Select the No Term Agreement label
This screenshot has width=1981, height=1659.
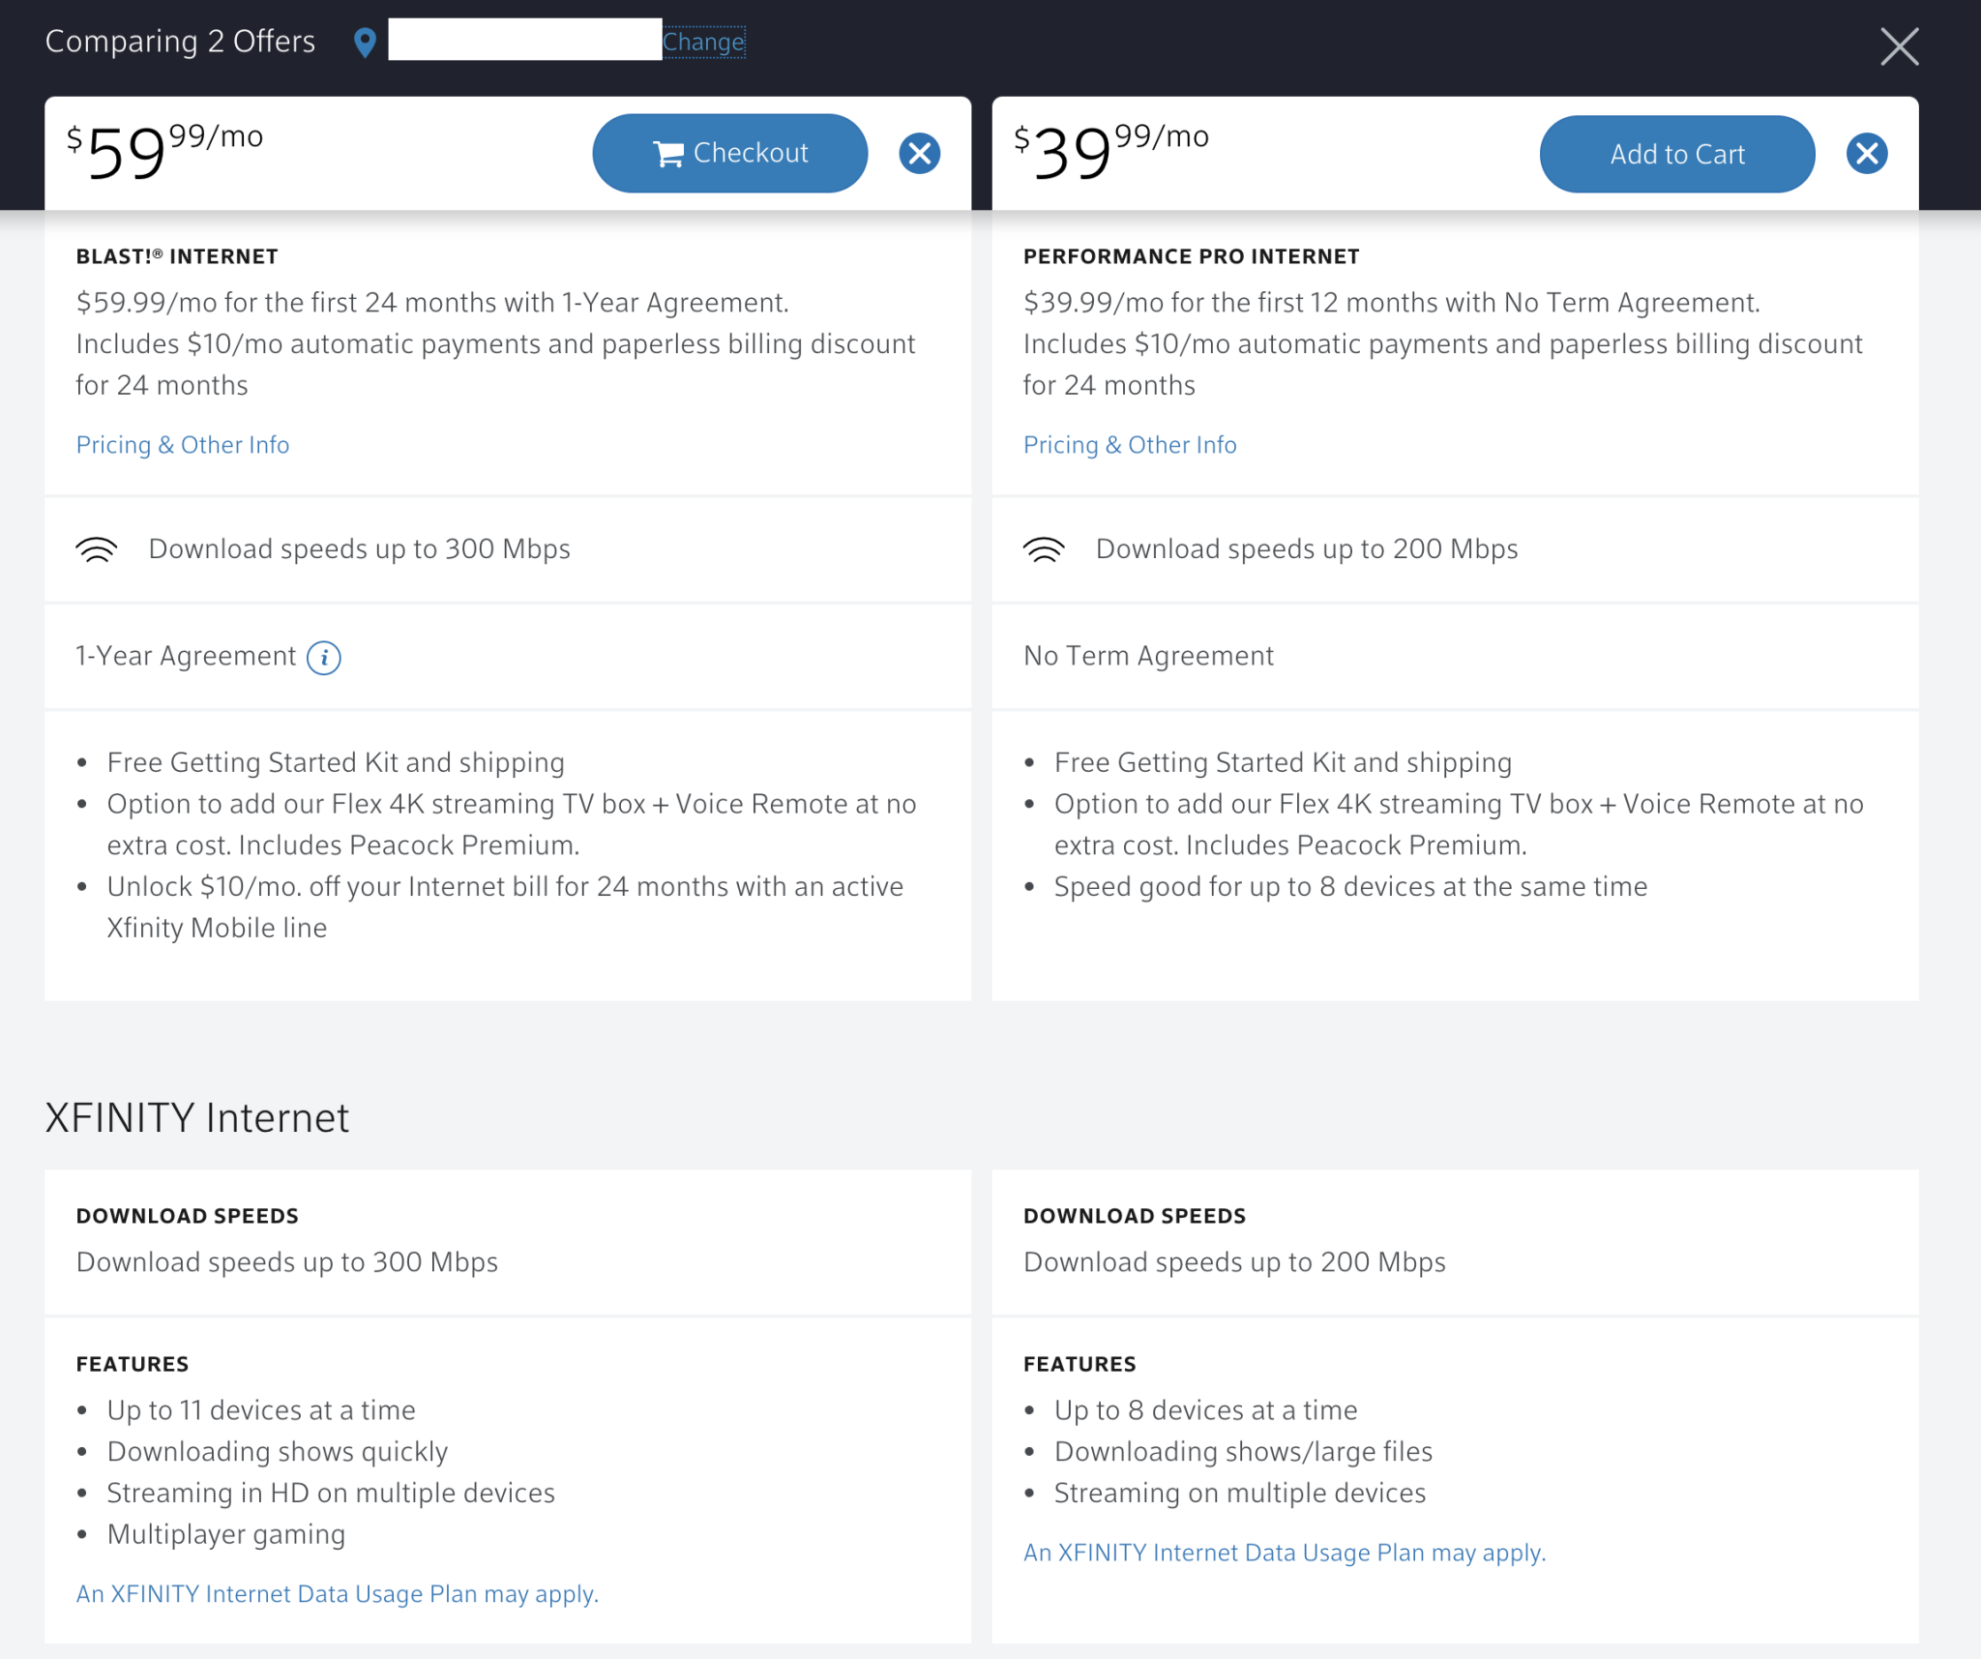point(1148,655)
